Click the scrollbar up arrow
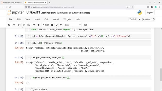 161,29
